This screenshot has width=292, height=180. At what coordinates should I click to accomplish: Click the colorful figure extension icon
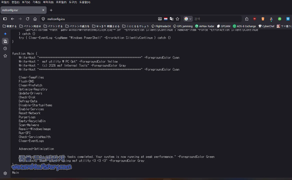271,19
